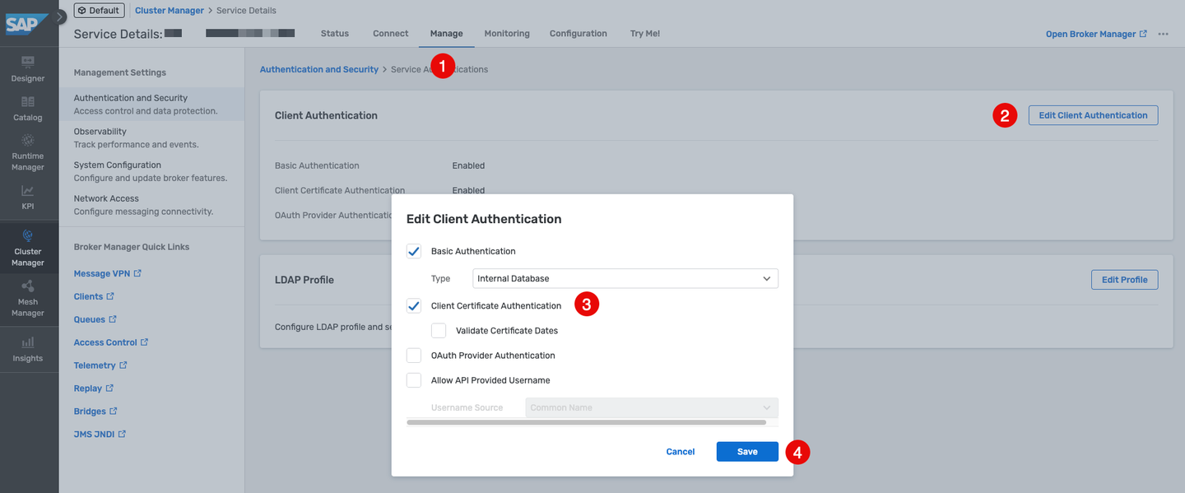Image resolution: width=1185 pixels, height=493 pixels.
Task: Enable Validate Certificate Dates checkbox
Action: pyautogui.click(x=439, y=331)
